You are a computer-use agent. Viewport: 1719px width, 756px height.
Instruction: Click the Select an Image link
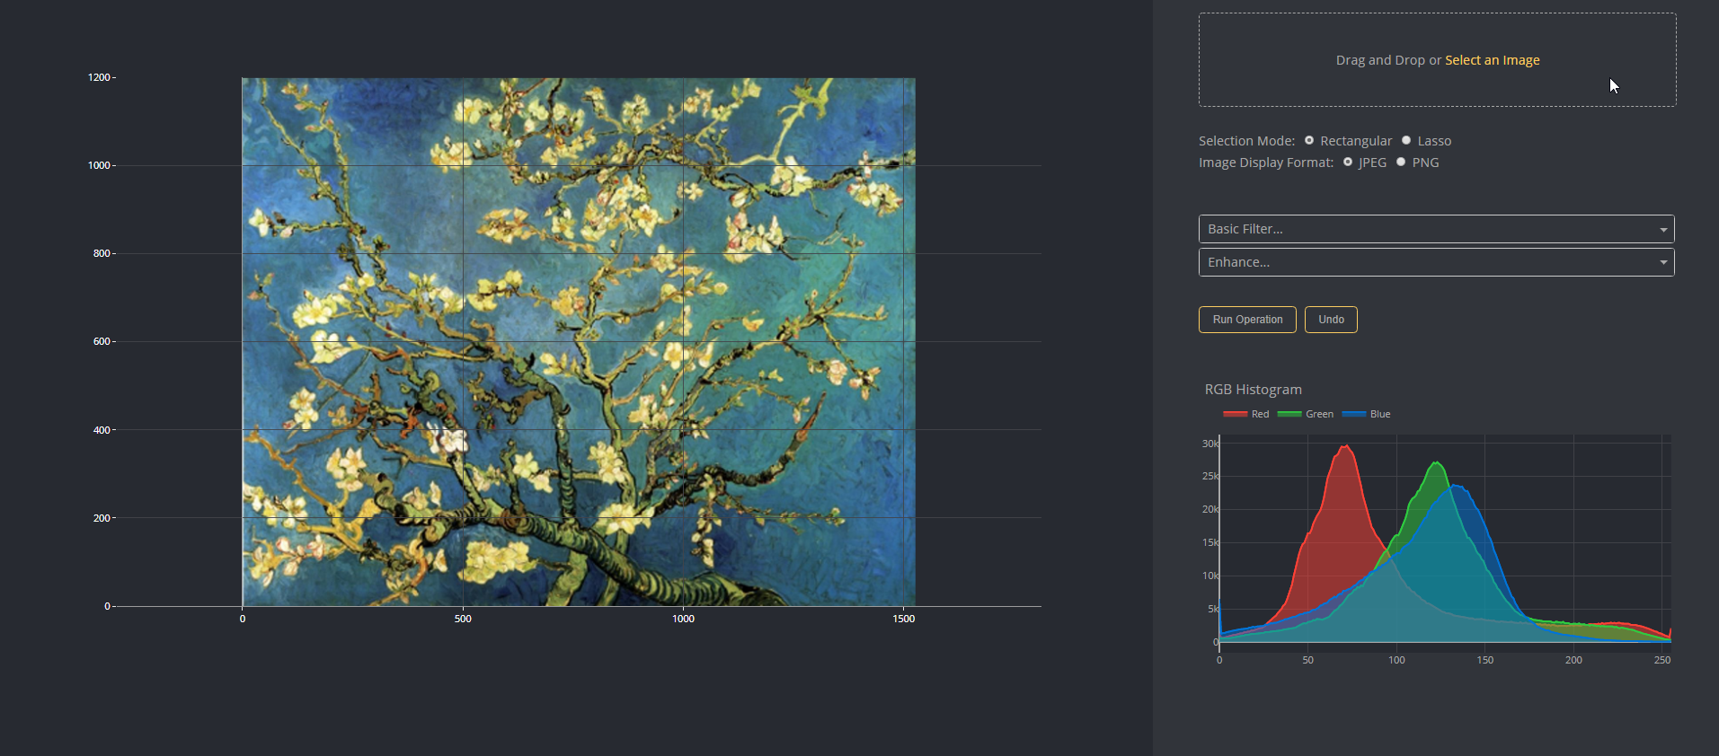coord(1492,60)
